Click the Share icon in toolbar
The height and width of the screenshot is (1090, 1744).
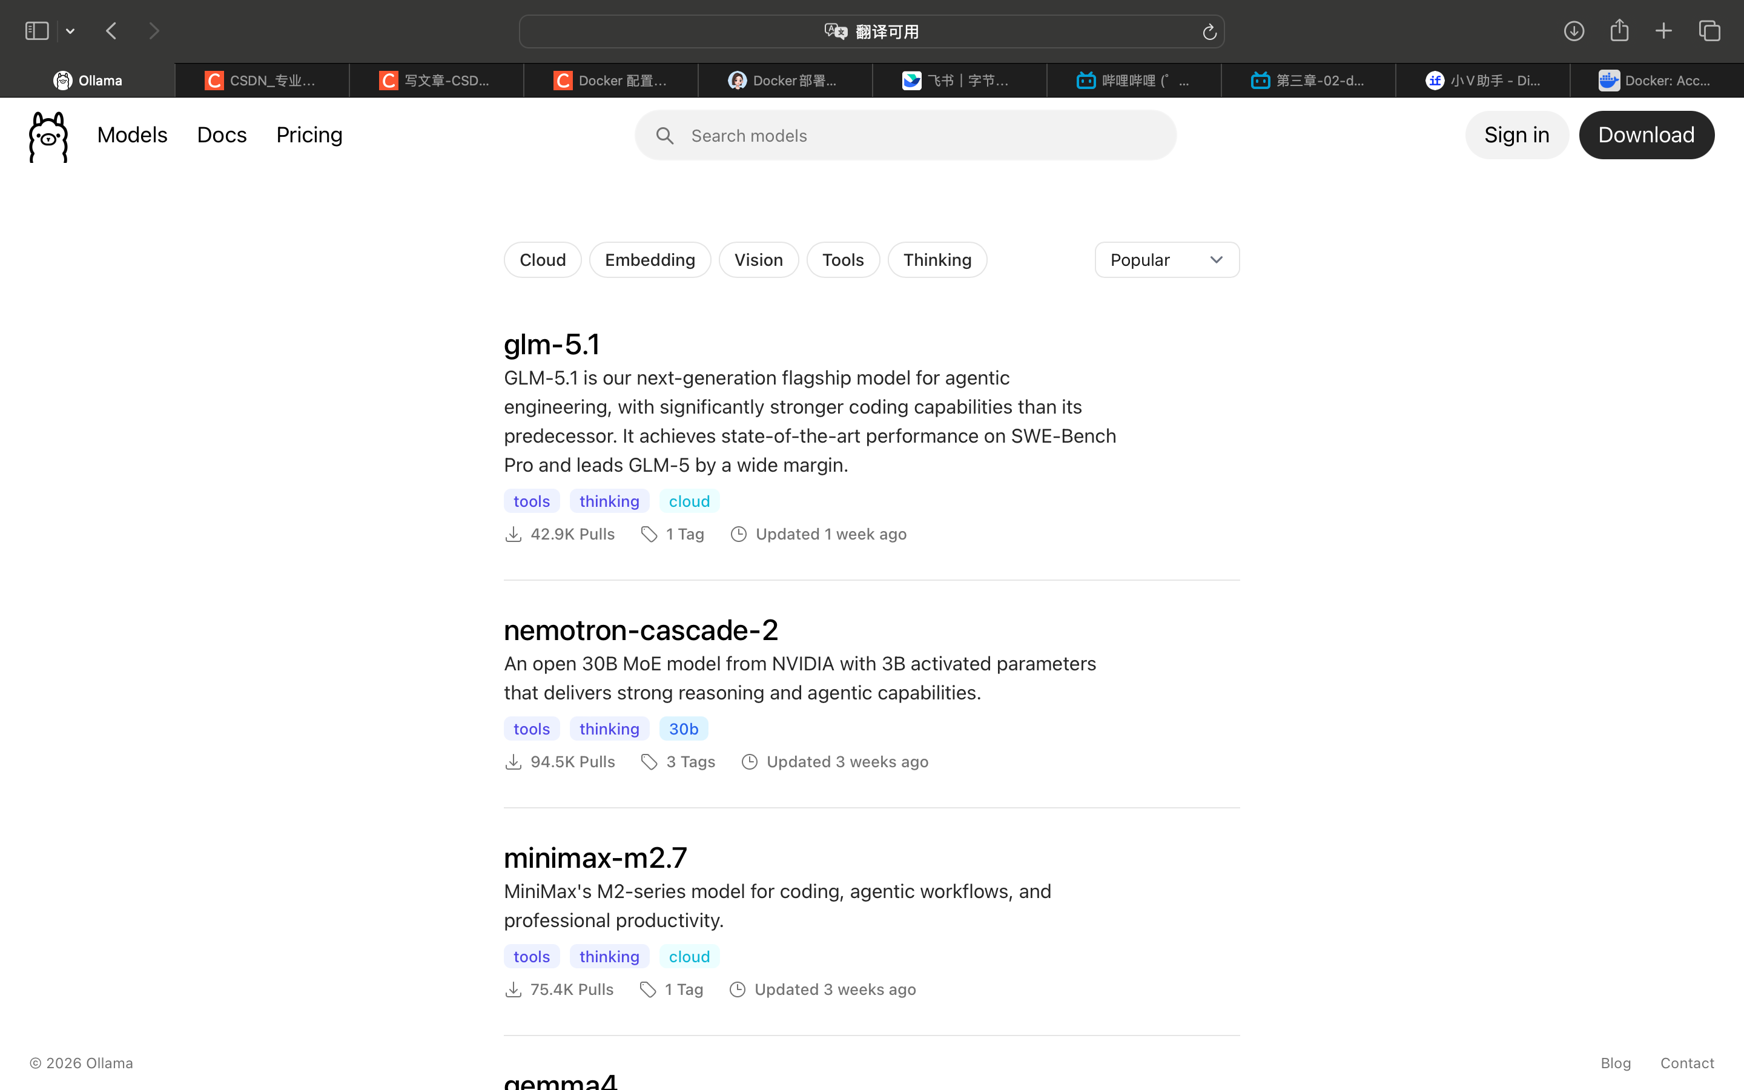tap(1619, 30)
